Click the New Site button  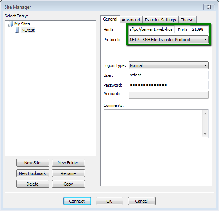(33, 163)
